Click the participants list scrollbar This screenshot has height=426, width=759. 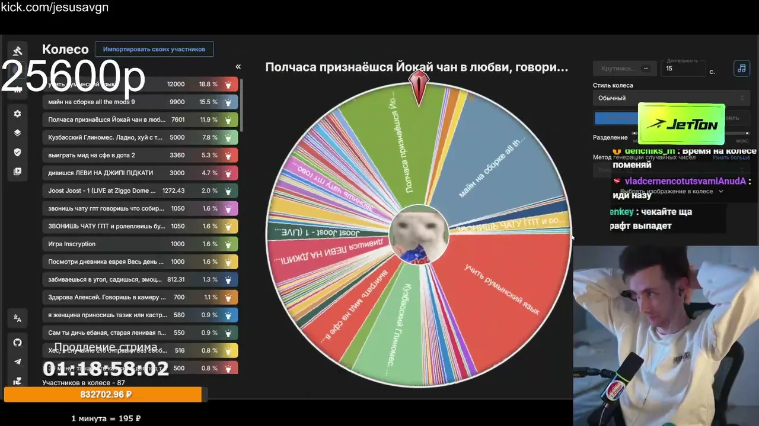pos(242,105)
